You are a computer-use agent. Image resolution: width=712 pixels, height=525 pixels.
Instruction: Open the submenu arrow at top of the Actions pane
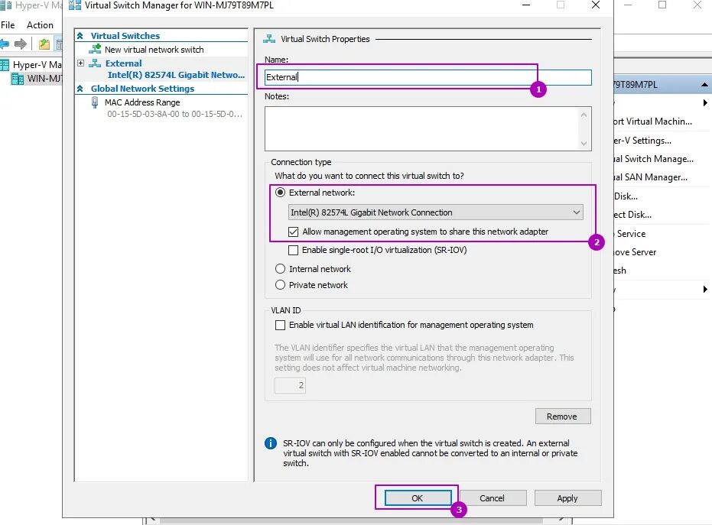705,103
